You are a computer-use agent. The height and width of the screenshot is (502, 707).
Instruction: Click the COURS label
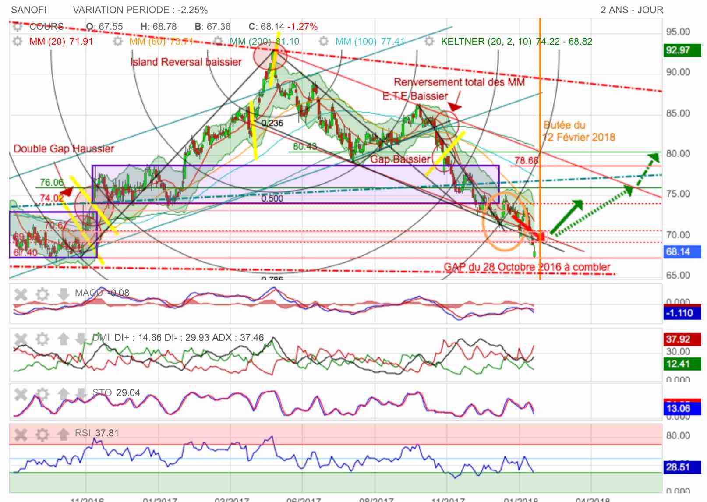coord(46,26)
